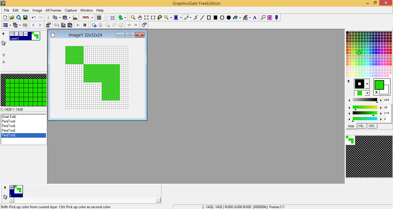The image size is (393, 209).
Task: Select the Hand pan tool
Action: pos(140,18)
